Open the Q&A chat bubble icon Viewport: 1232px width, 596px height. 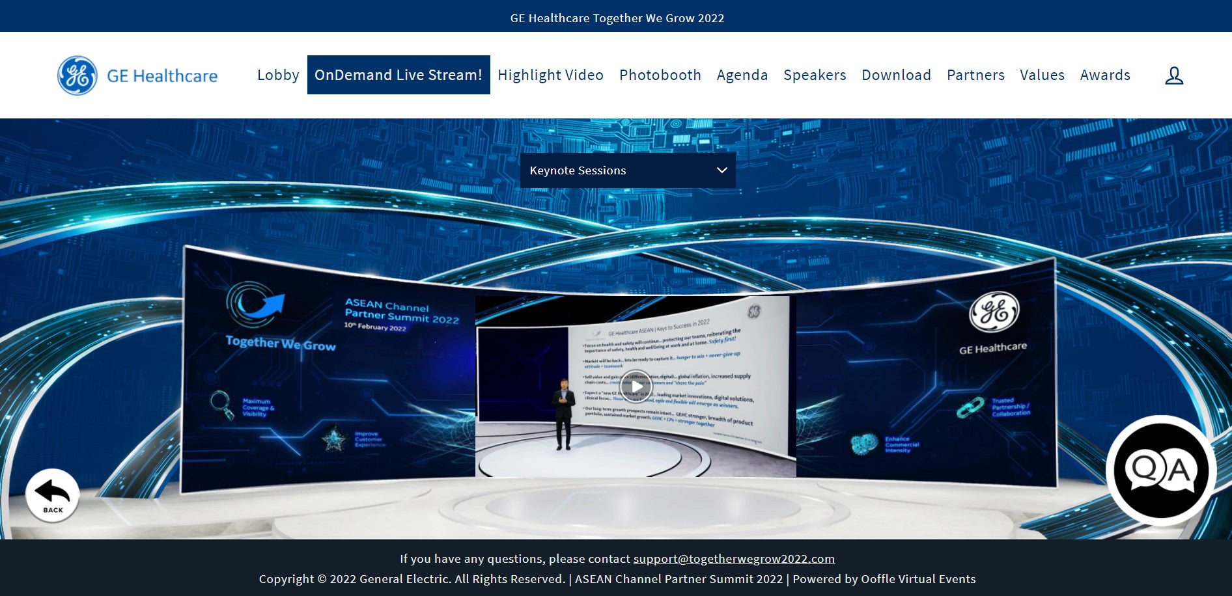1161,470
